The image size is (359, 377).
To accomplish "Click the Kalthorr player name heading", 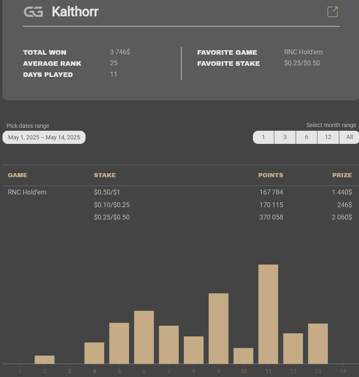I will (x=75, y=11).
